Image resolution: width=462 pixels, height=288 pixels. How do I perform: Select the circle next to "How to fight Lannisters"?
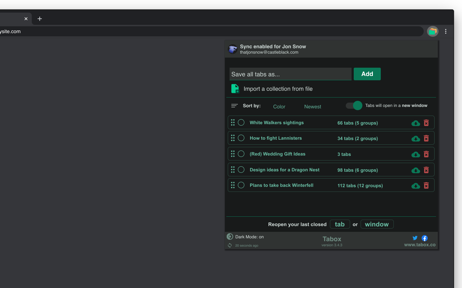pyautogui.click(x=241, y=138)
